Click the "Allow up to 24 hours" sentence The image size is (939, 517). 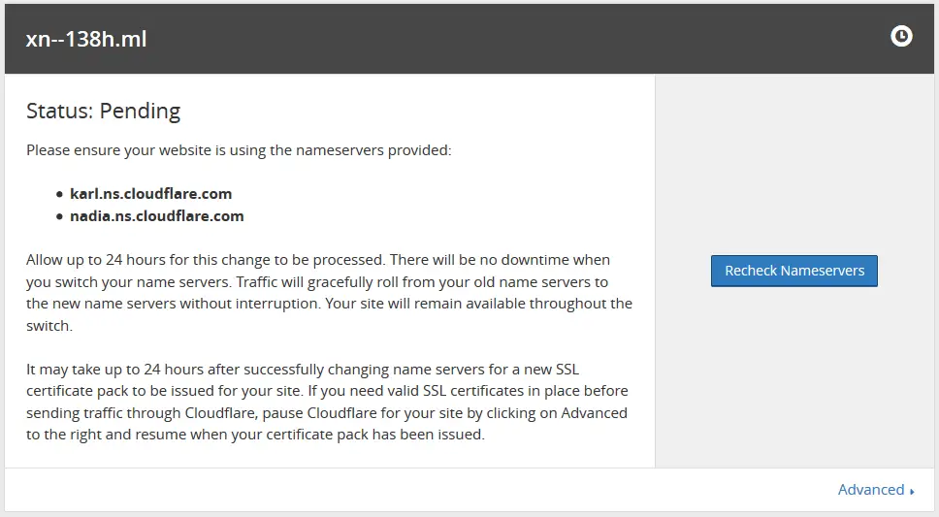click(194, 260)
